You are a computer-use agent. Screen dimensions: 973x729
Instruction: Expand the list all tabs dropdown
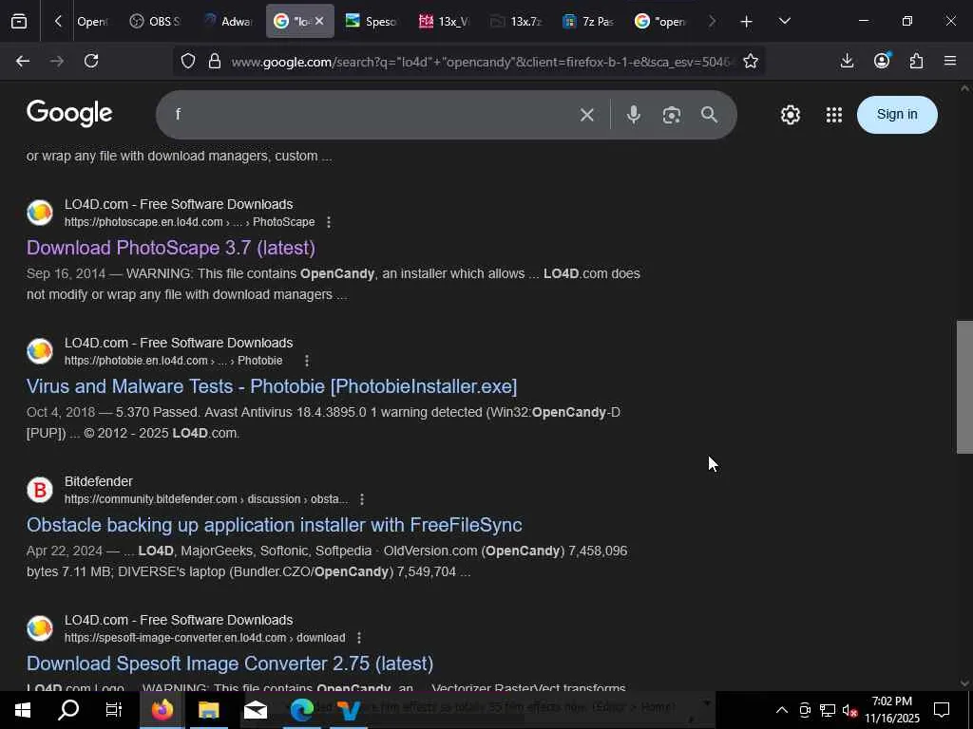pos(784,21)
